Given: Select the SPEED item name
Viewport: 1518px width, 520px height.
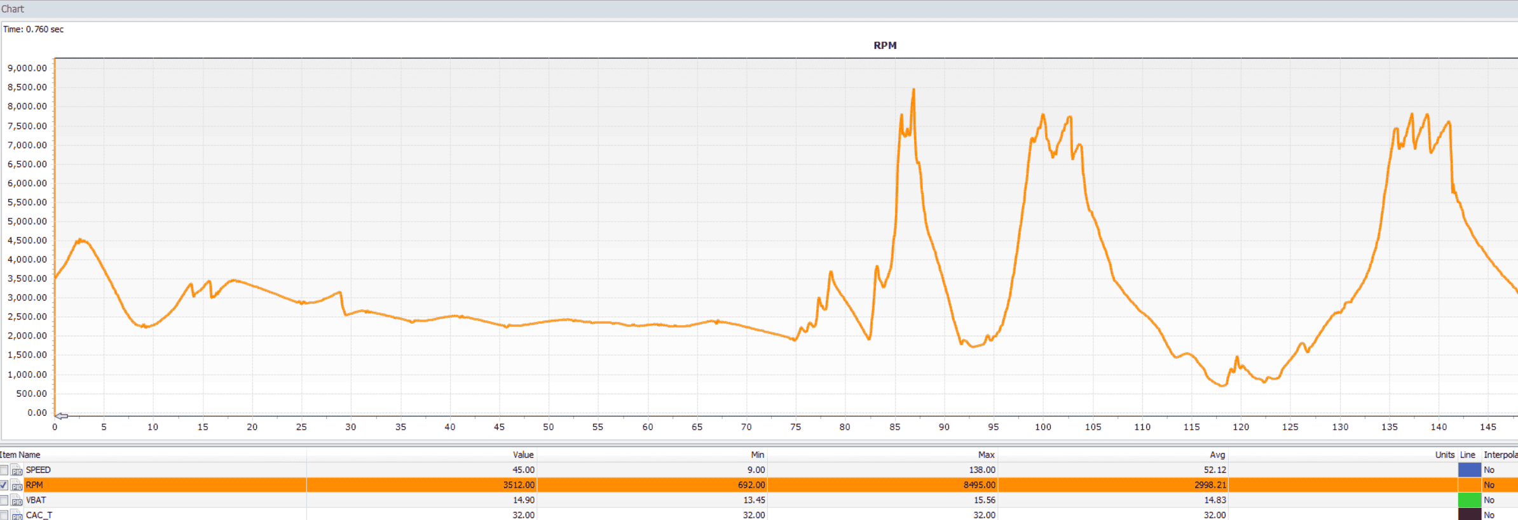Looking at the screenshot, I should click(x=38, y=470).
